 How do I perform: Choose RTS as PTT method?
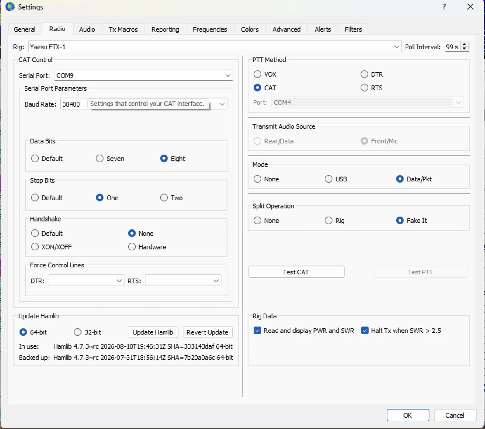click(371, 88)
